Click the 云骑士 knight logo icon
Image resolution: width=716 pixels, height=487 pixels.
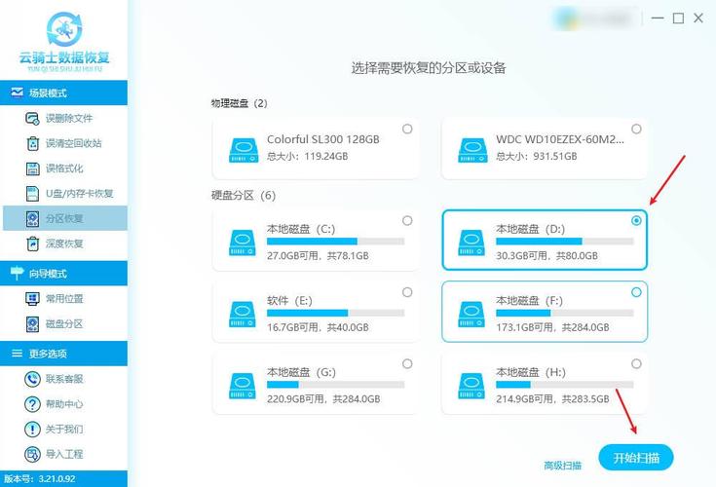tap(64, 29)
